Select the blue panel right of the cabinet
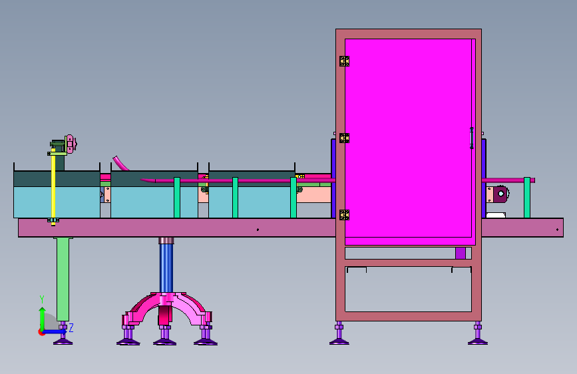 tap(484, 178)
